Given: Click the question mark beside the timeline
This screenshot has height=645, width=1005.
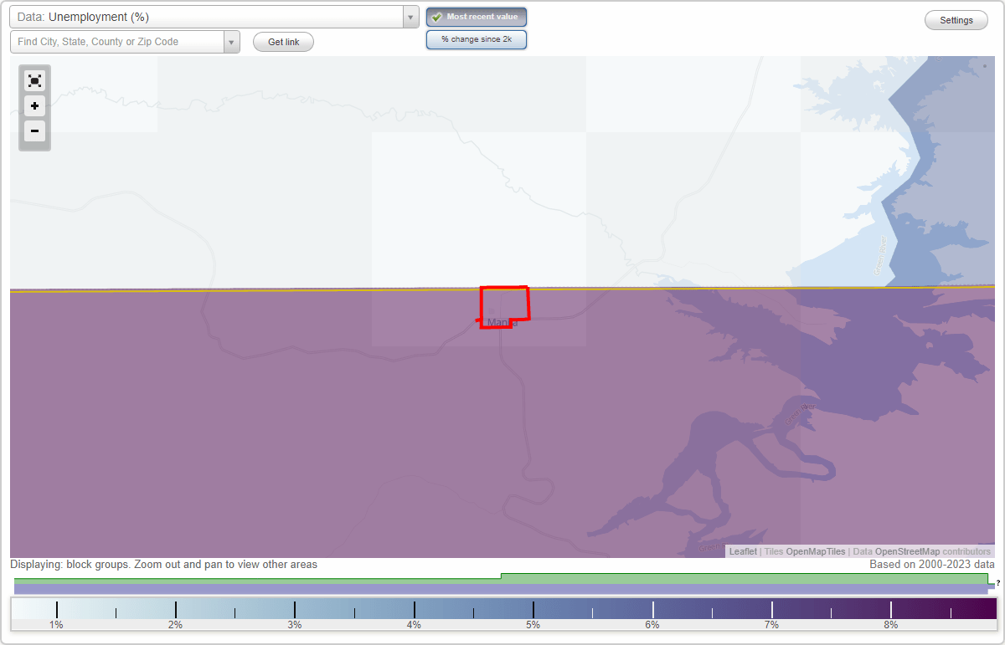Looking at the screenshot, I should pos(998,582).
